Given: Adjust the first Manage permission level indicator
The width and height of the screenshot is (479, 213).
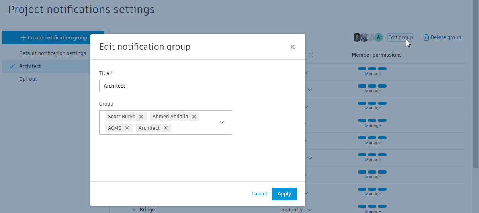Looking at the screenshot, I should pos(372,69).
